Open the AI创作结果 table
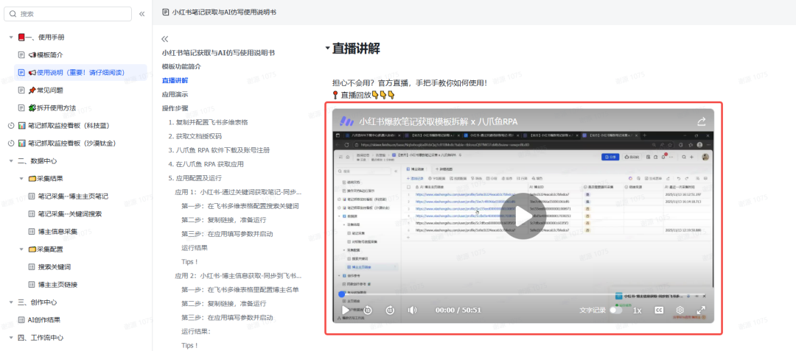 tap(44, 320)
